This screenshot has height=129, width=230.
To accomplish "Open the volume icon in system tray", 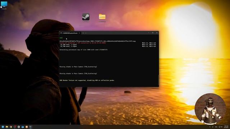I will (x=222, y=127).
